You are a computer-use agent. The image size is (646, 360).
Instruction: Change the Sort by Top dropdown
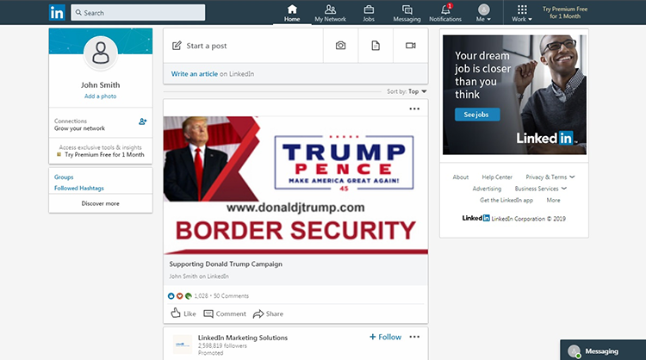coord(417,91)
